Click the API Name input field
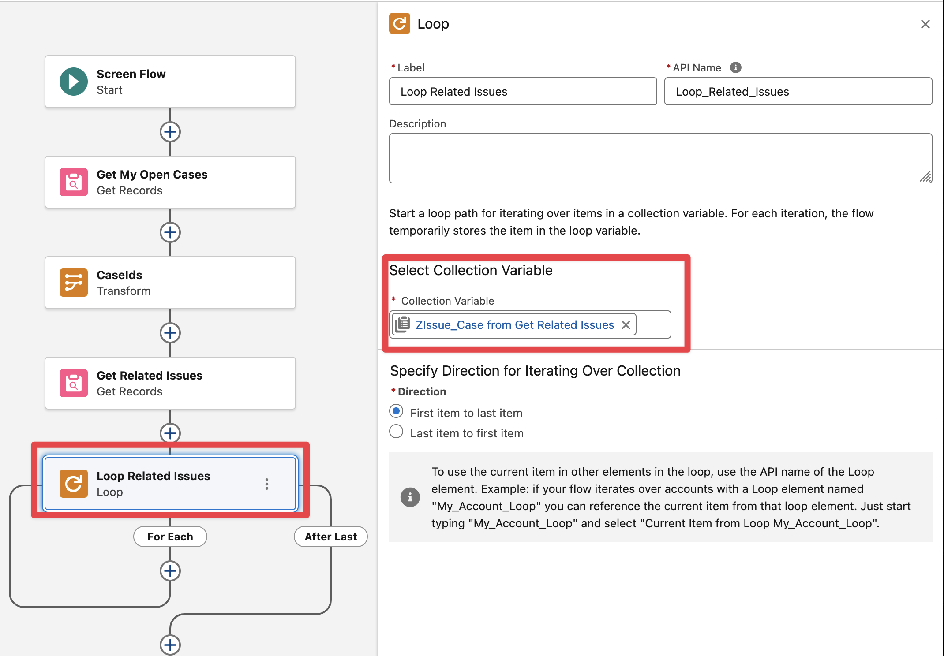944x656 pixels. [798, 92]
